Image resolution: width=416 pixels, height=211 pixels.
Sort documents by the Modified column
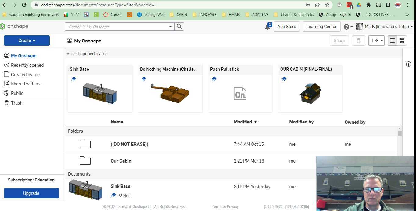coord(243,122)
